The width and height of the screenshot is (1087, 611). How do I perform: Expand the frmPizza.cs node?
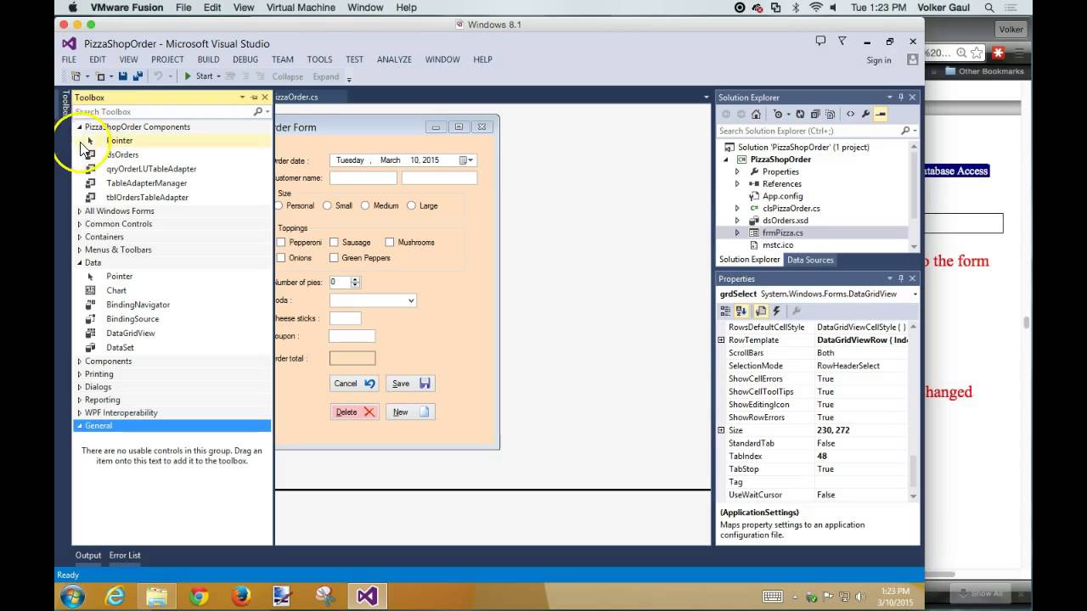(x=737, y=233)
